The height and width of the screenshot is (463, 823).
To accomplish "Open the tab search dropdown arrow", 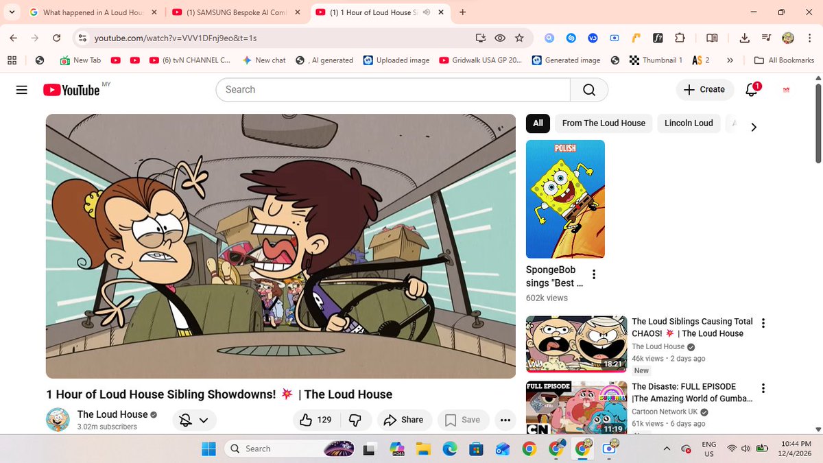I will [x=12, y=12].
